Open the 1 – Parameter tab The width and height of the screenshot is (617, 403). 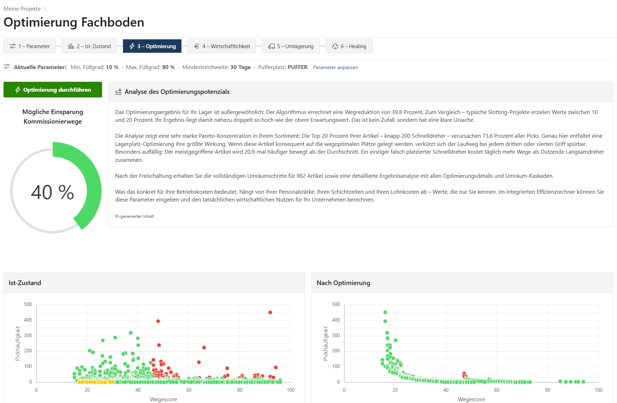[30, 46]
